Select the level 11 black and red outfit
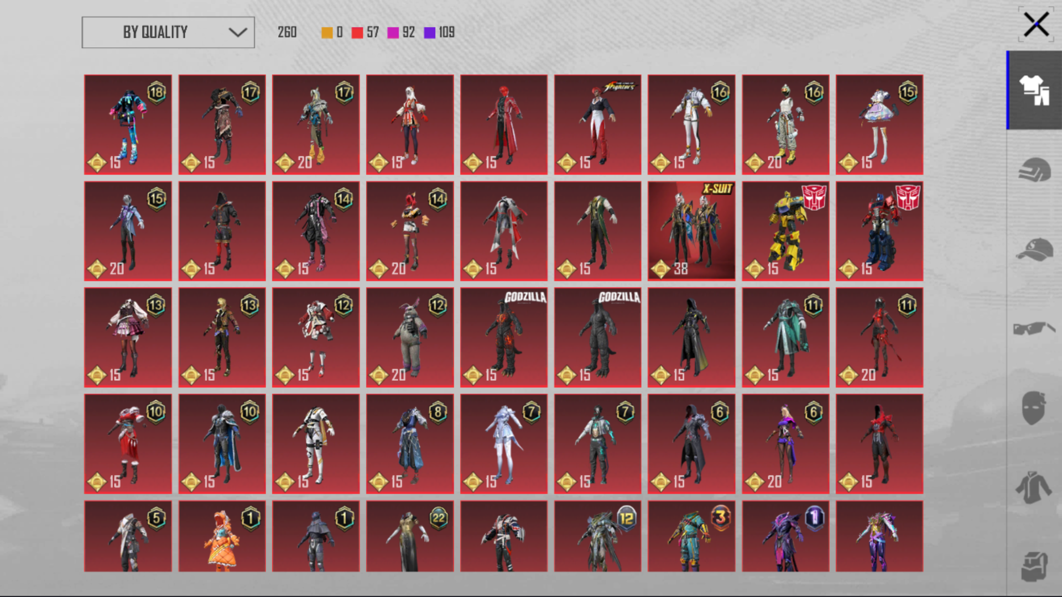Viewport: 1062px width, 597px height. coord(879,338)
